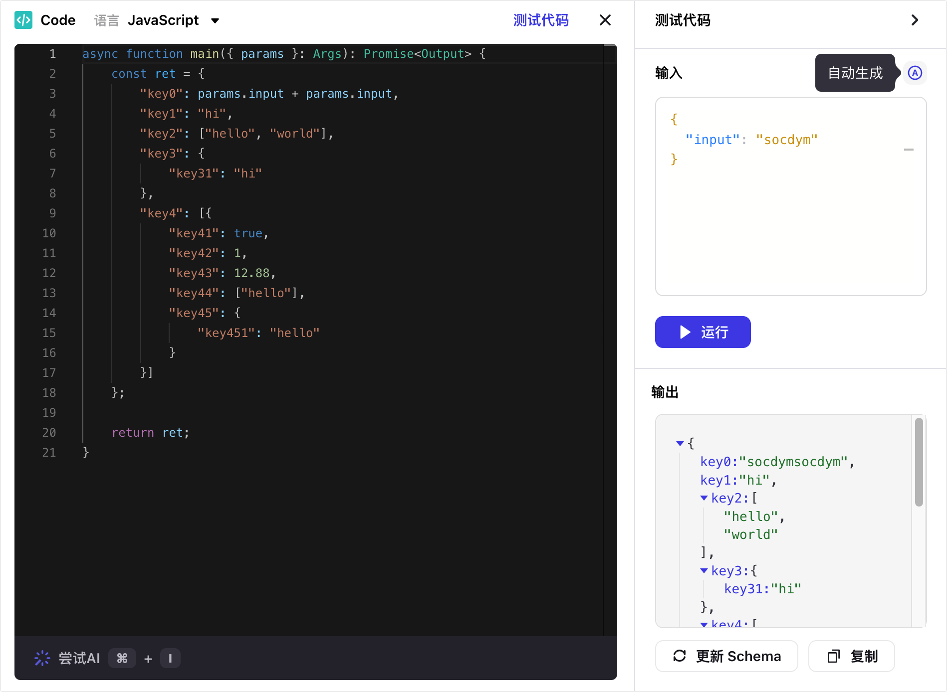
Task: Click the 'return' keyword on line 20
Action: [133, 433]
